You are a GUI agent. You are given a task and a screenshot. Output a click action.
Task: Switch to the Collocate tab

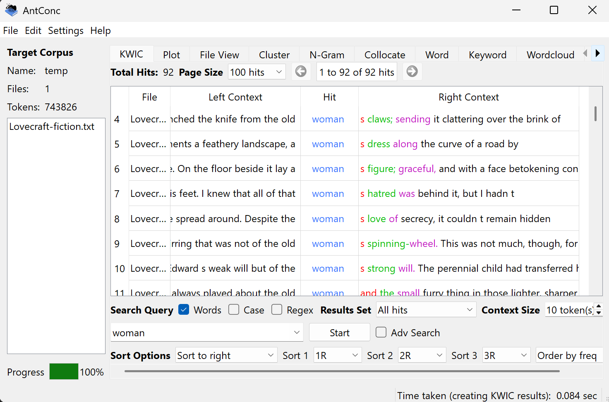(x=384, y=55)
